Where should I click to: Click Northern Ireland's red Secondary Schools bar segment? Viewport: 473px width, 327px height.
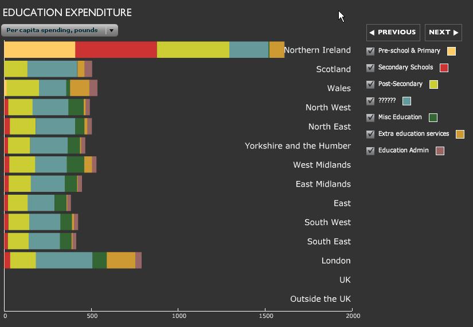(116, 50)
